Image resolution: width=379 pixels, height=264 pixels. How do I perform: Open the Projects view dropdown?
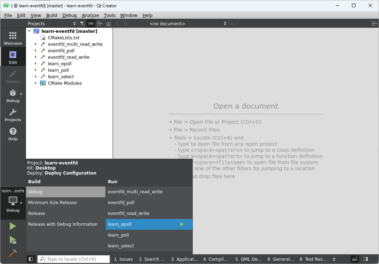52,23
